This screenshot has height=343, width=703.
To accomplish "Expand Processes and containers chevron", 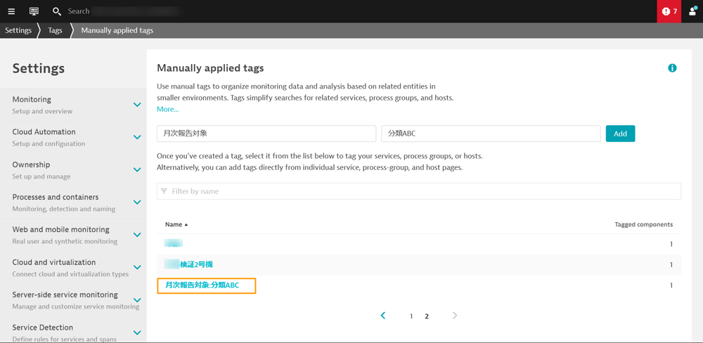I will click(137, 202).
